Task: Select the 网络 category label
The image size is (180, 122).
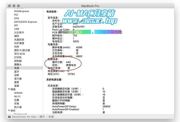Action: [13, 89]
